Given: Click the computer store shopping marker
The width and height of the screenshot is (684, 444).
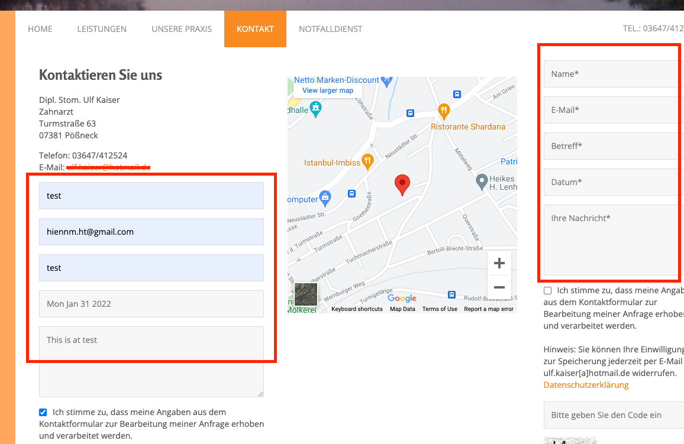Looking at the screenshot, I should pos(325,197).
